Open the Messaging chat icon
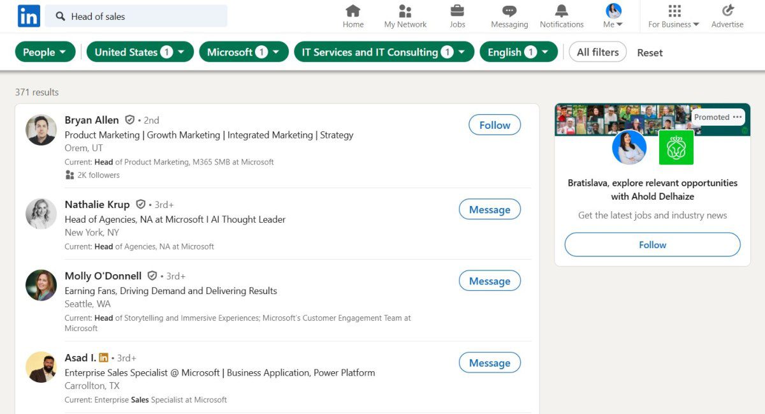This screenshot has height=414, width=765. (x=509, y=11)
